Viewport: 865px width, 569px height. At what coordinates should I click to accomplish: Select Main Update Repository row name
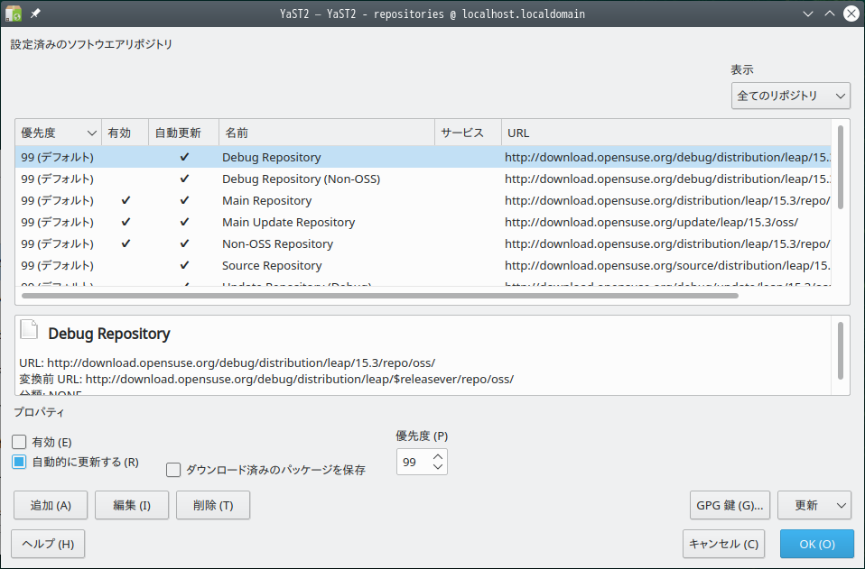pos(289,222)
